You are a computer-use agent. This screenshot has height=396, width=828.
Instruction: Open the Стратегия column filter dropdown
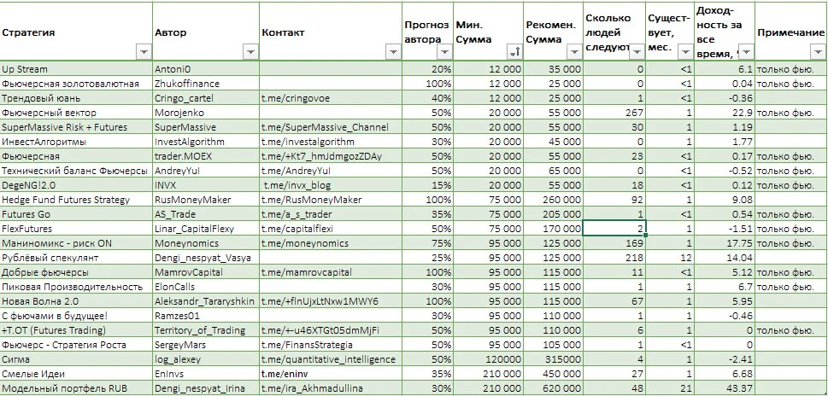144,52
